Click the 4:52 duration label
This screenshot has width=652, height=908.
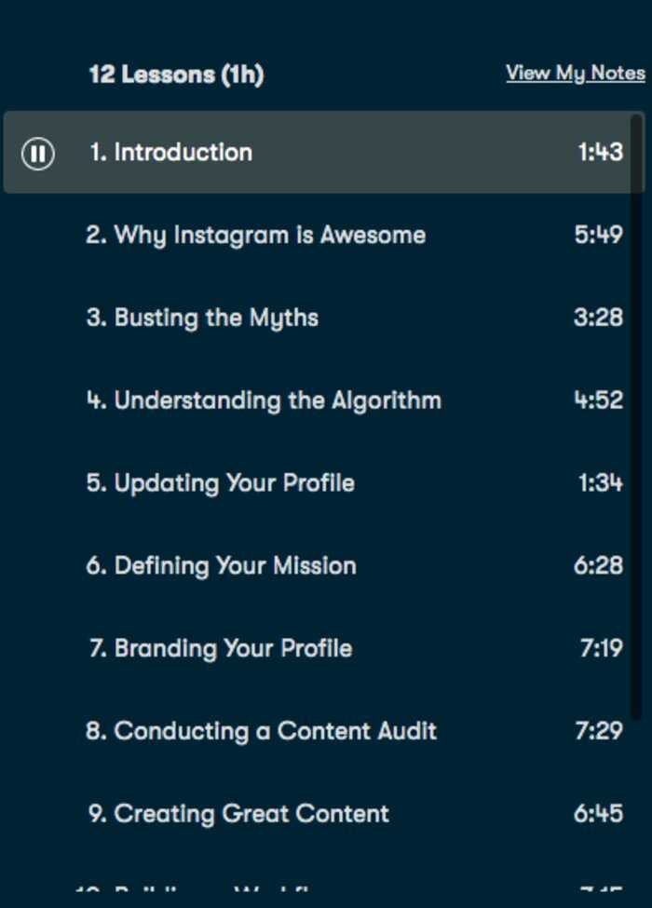point(599,400)
